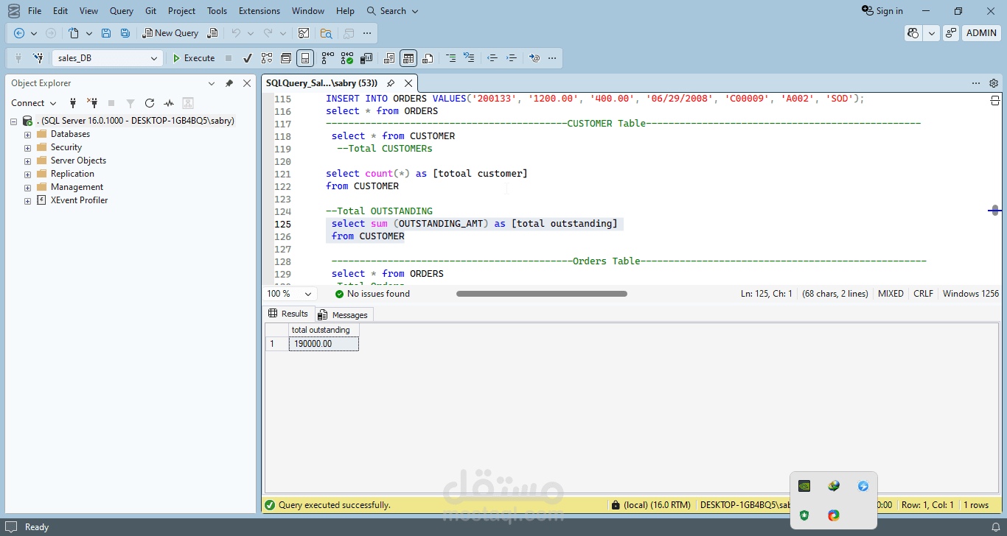Click the Save All icon
The image size is (1007, 536).
(125, 33)
